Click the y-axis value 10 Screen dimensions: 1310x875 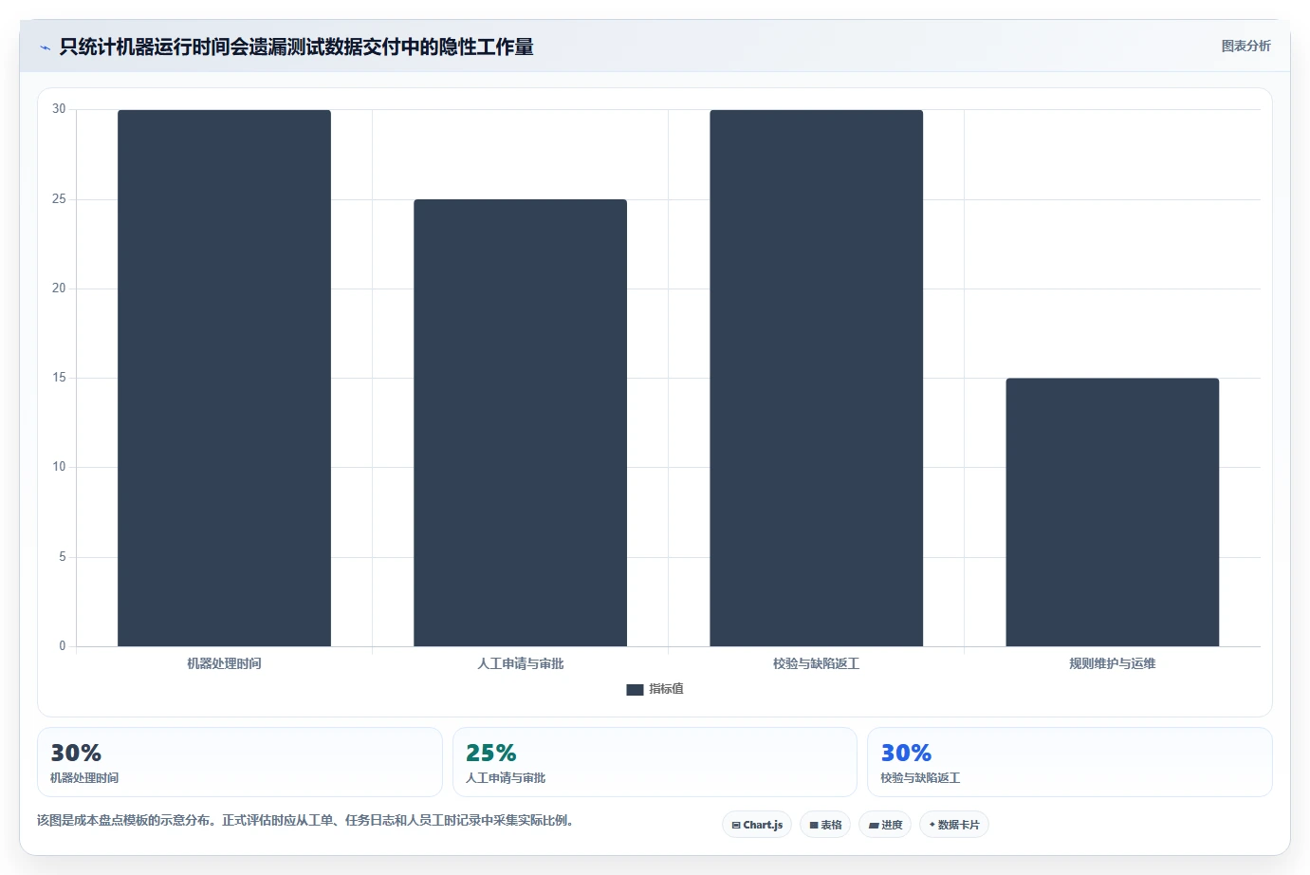point(59,467)
